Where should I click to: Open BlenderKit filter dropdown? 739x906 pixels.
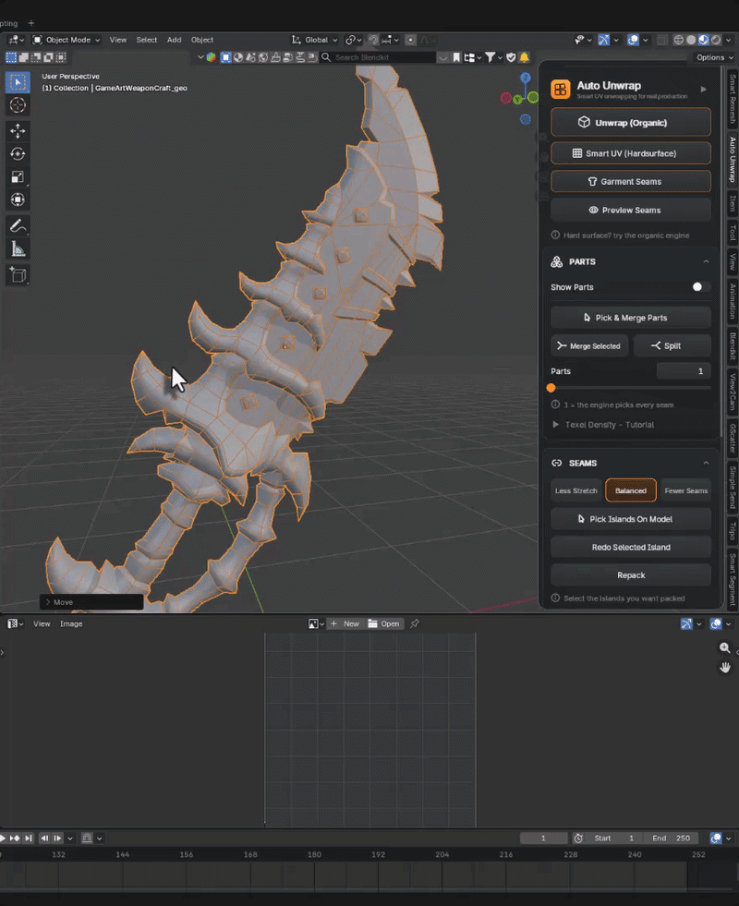point(493,57)
